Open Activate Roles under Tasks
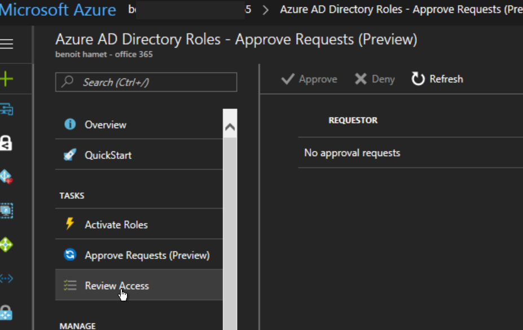 [x=116, y=224]
